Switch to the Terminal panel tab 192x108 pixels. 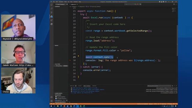coord(94,86)
